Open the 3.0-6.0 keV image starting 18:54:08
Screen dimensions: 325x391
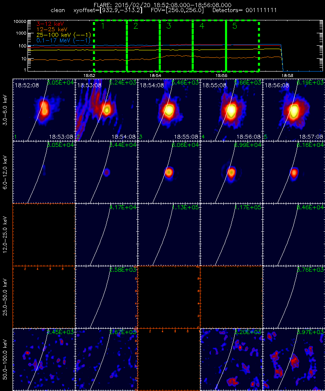(x=169, y=110)
